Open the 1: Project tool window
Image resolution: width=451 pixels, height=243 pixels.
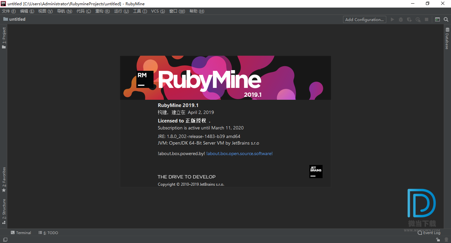pyautogui.click(x=4, y=38)
